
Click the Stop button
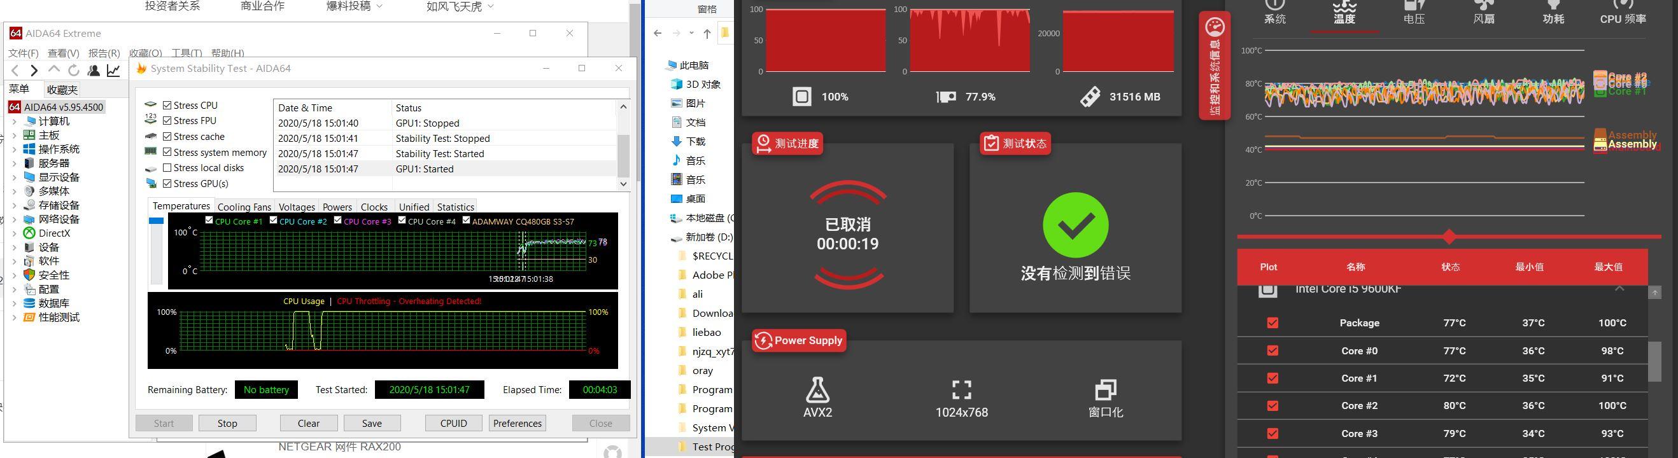(227, 423)
